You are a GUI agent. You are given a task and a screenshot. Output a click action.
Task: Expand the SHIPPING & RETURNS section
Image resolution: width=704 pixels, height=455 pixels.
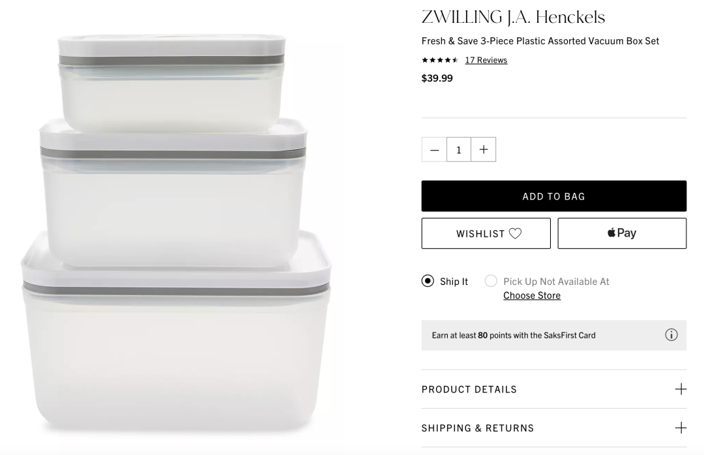[x=554, y=428]
